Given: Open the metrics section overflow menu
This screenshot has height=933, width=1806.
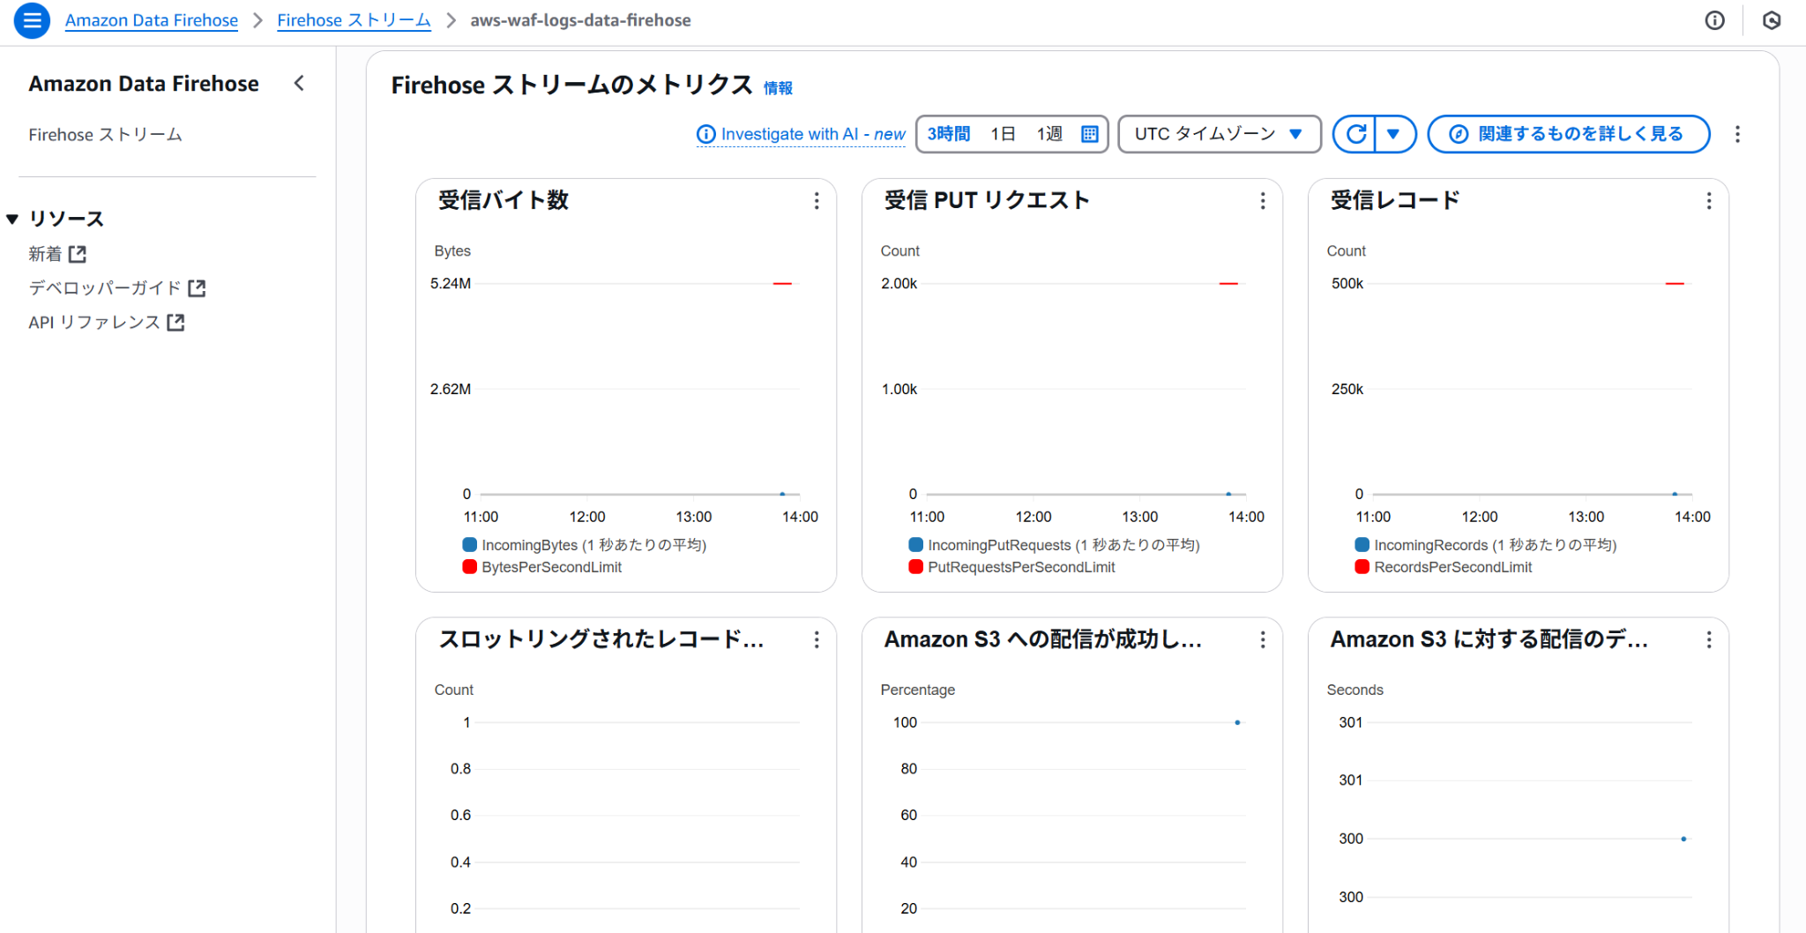Looking at the screenshot, I should click(1737, 134).
